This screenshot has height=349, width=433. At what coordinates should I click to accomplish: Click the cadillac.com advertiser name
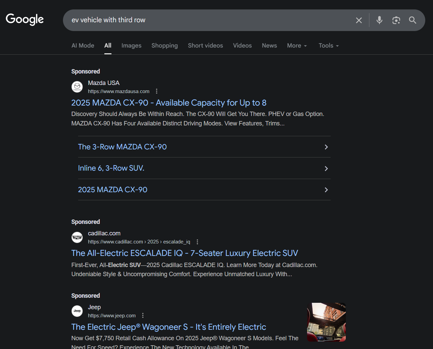point(104,233)
